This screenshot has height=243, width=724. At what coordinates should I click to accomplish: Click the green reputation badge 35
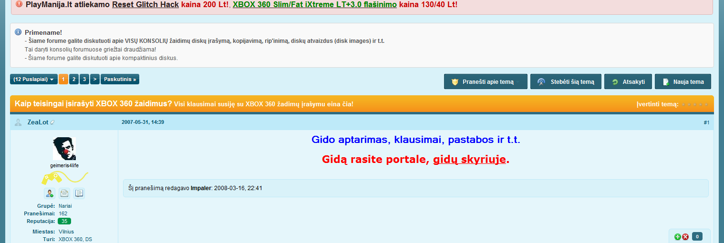pos(64,221)
